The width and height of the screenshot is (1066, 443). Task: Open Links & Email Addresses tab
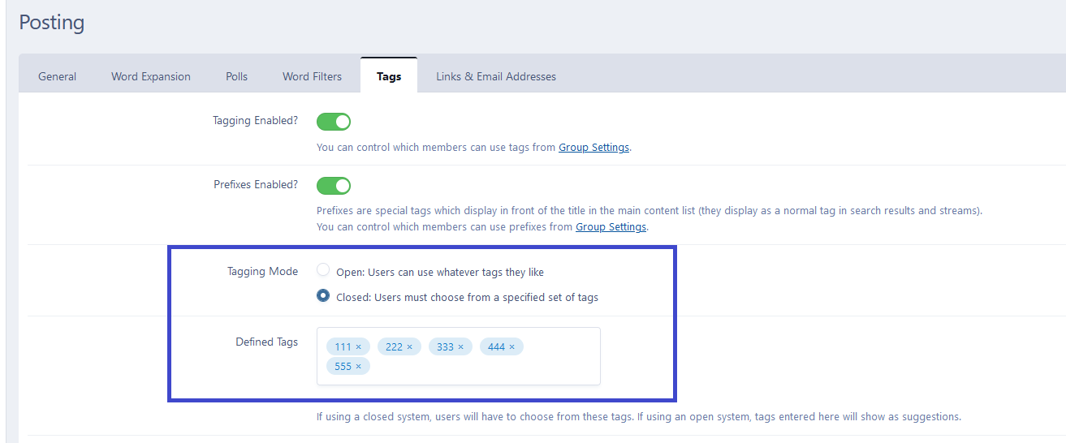[496, 76]
